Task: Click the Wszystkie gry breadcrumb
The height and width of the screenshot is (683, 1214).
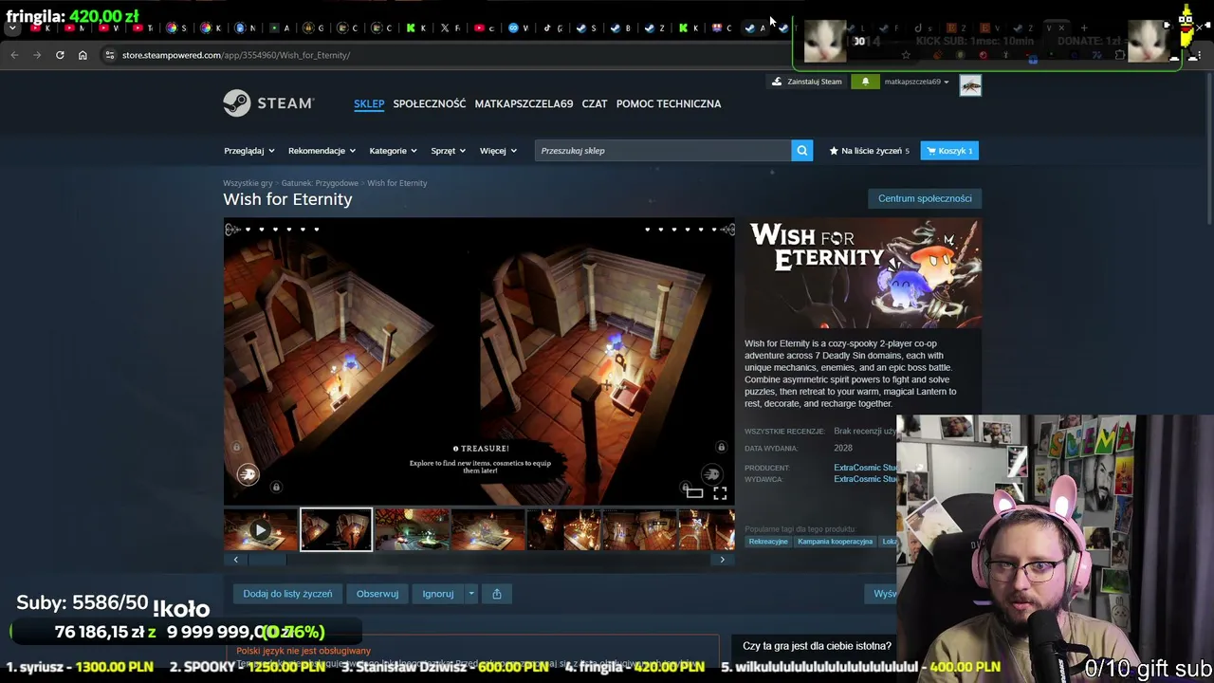Action: pos(248,183)
